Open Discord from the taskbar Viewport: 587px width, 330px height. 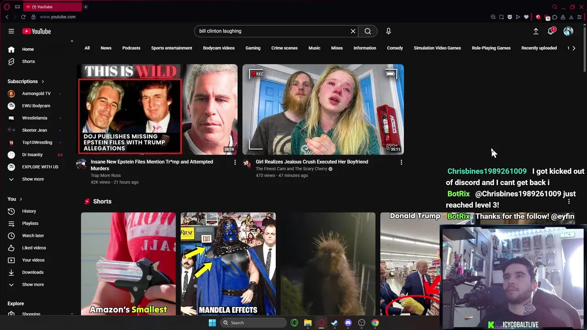348,323
